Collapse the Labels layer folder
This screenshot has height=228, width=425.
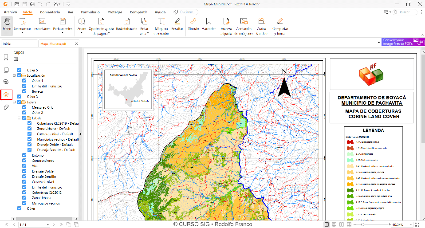click(20, 118)
